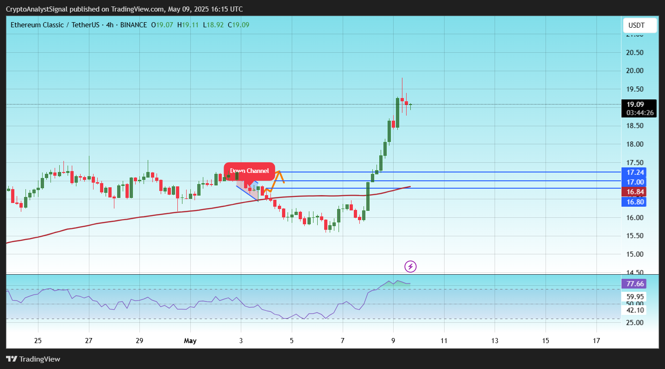This screenshot has height=369, width=665.
Task: Click the May label on the time axis
Action: (x=190, y=341)
